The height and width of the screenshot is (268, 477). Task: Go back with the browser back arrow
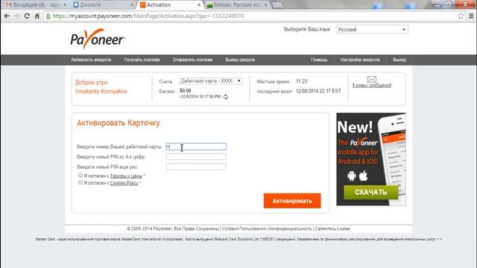pyautogui.click(x=7, y=16)
